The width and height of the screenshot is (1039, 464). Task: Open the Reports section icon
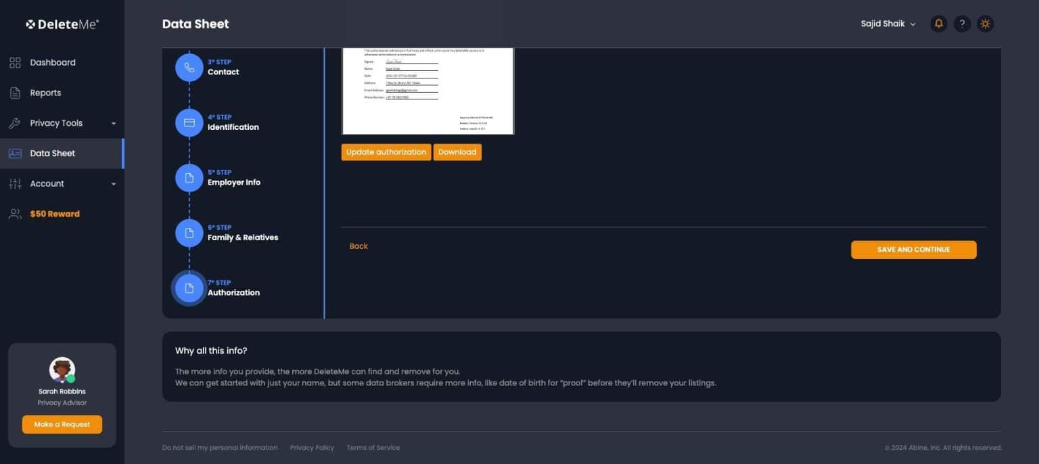pos(15,93)
